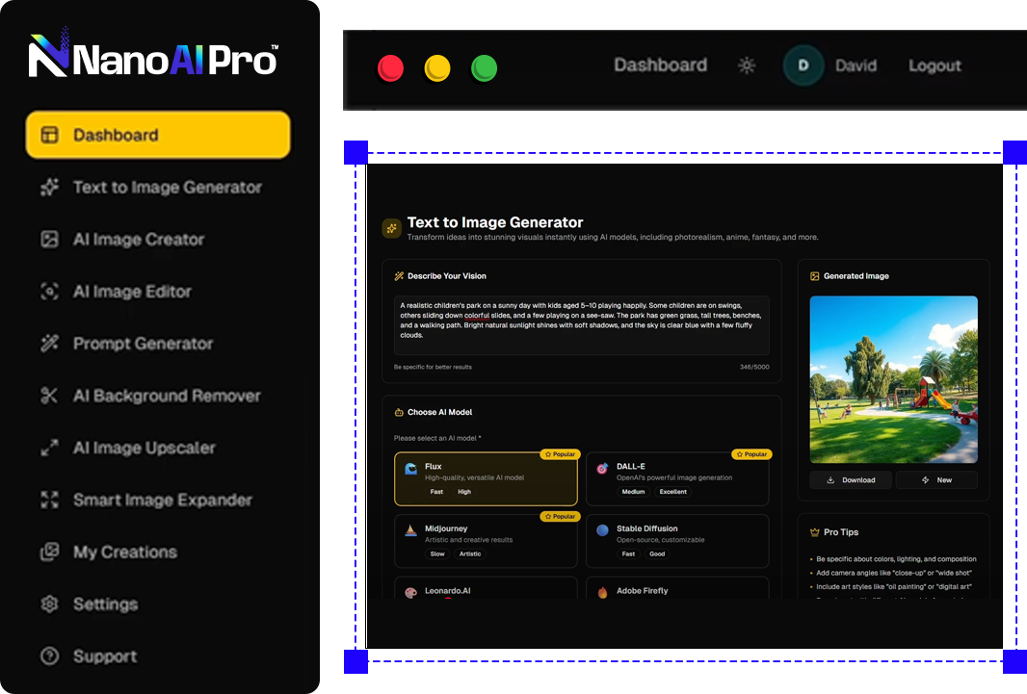Image resolution: width=1027 pixels, height=694 pixels.
Task: Open the Dashboard item in sidebar
Action: pyautogui.click(x=158, y=135)
